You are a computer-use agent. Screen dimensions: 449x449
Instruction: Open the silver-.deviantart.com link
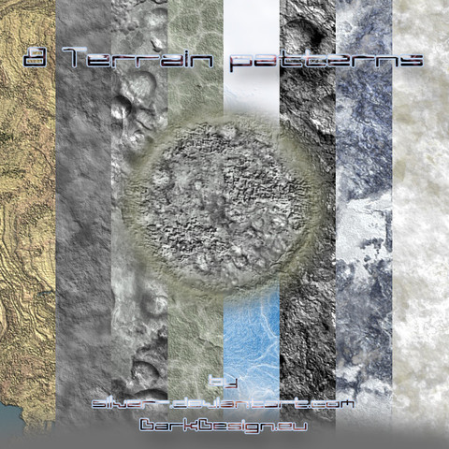pos(223,404)
